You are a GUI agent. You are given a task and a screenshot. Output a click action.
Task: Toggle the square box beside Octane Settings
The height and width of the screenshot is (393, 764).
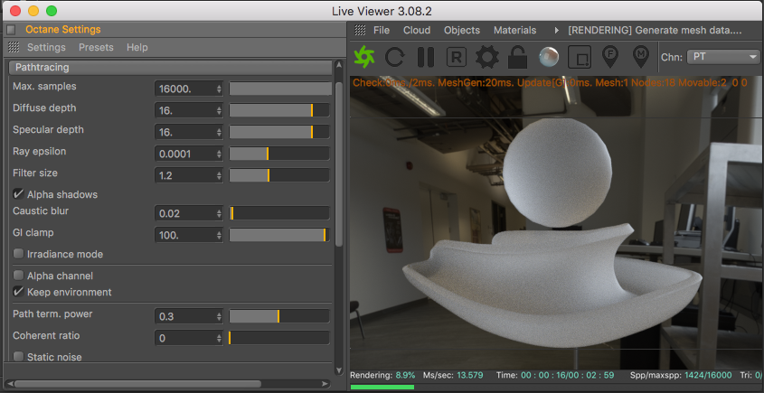coord(11,30)
